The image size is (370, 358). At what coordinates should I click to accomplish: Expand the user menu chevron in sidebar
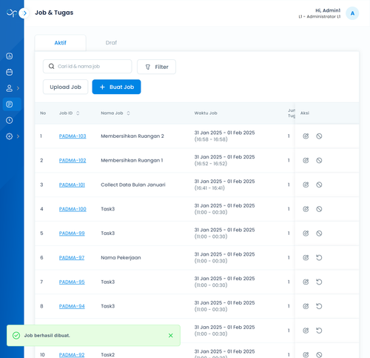(18, 88)
